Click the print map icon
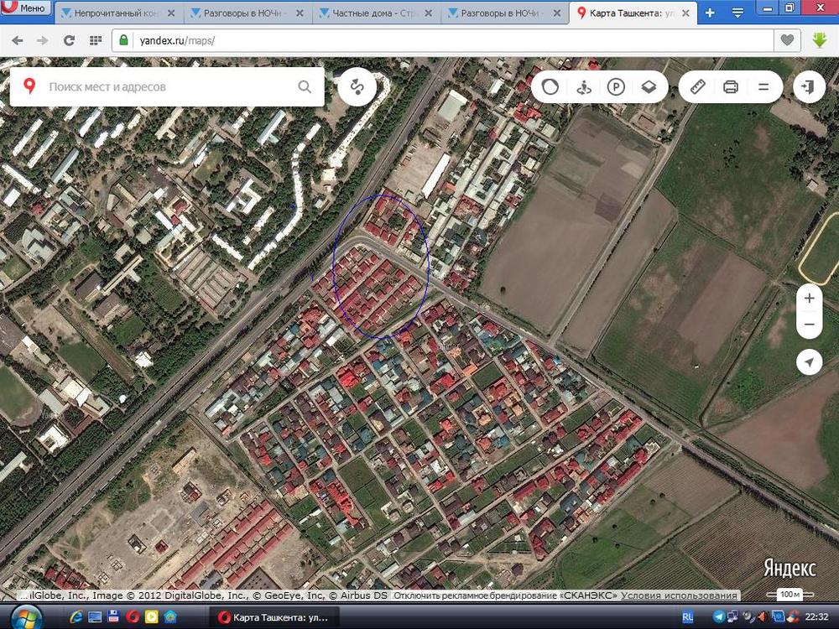The image size is (839, 629). [731, 86]
